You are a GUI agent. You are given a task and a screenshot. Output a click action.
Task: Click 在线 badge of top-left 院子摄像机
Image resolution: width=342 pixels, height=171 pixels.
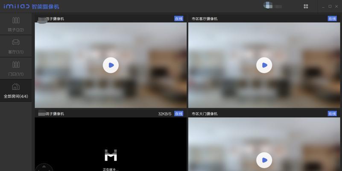coord(178,19)
